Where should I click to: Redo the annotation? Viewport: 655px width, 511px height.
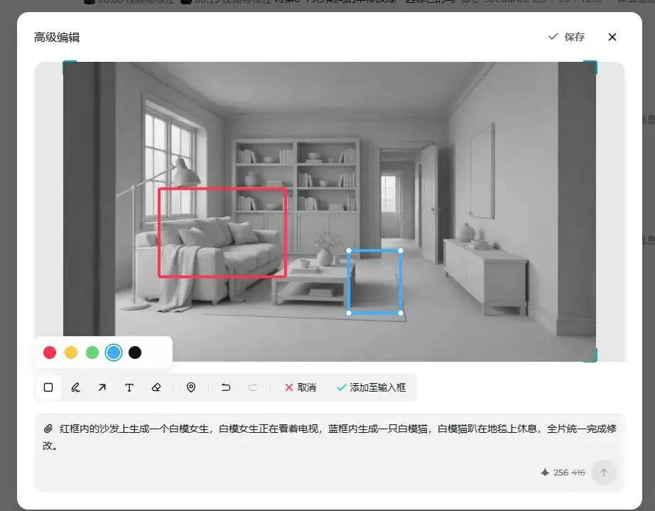pos(253,387)
